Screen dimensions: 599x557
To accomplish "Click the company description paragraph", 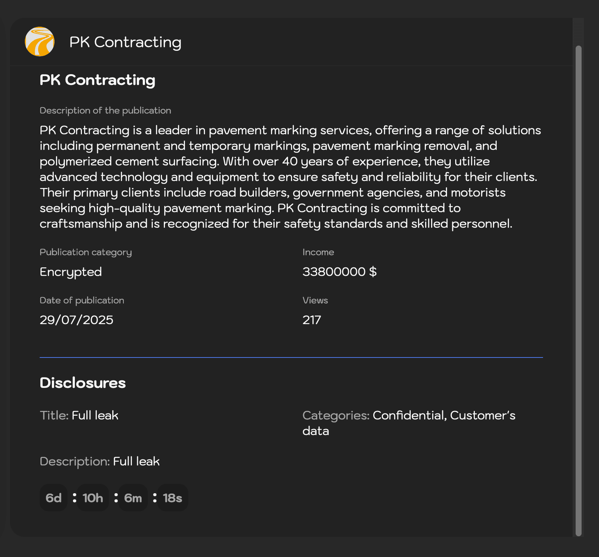I will (x=290, y=177).
